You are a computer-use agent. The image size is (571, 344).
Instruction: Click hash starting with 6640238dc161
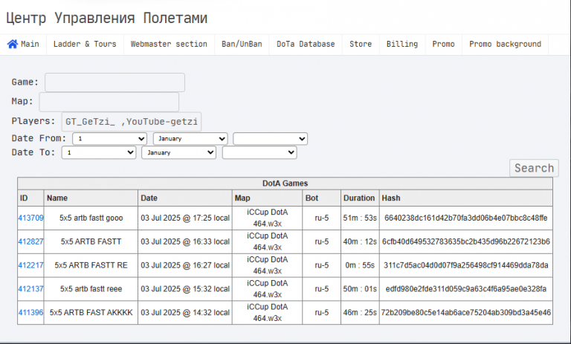[x=465, y=218]
